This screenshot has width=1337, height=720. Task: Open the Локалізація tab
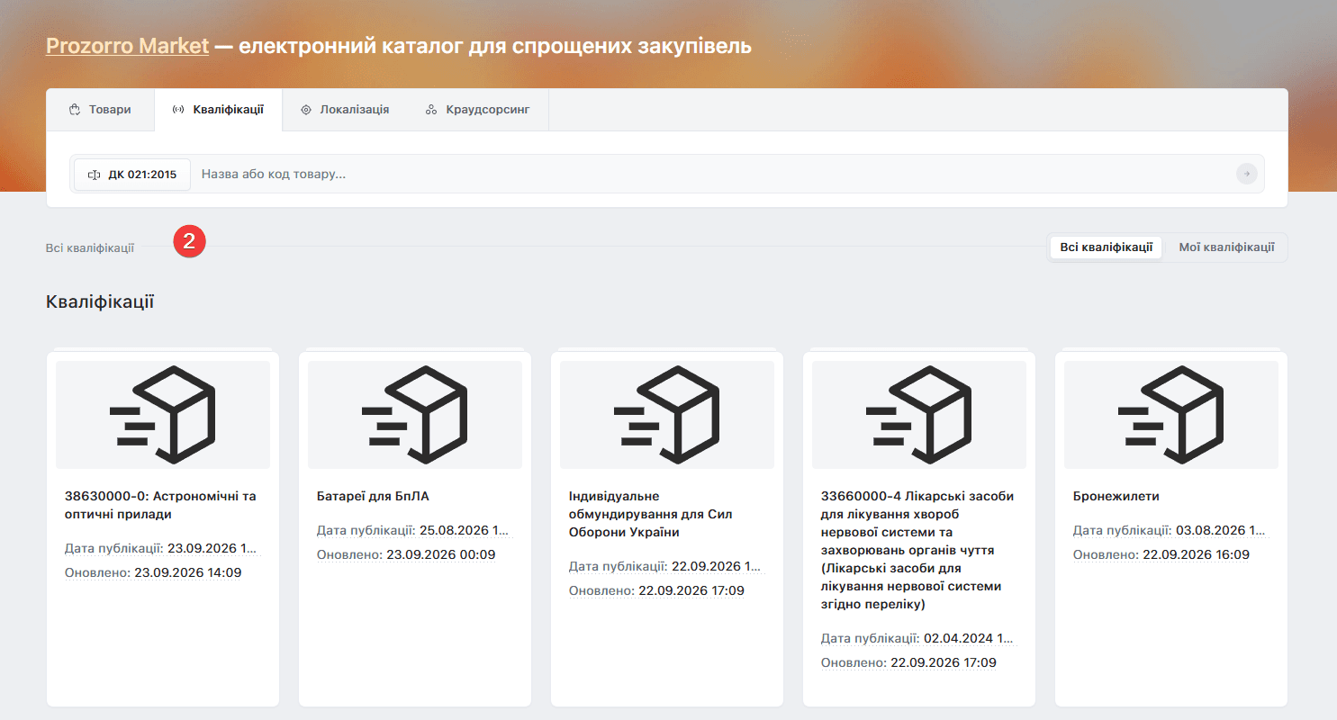pyautogui.click(x=345, y=110)
